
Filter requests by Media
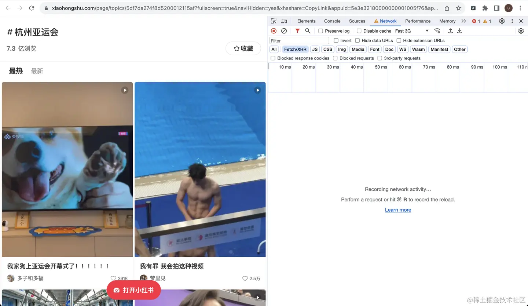tap(358, 49)
